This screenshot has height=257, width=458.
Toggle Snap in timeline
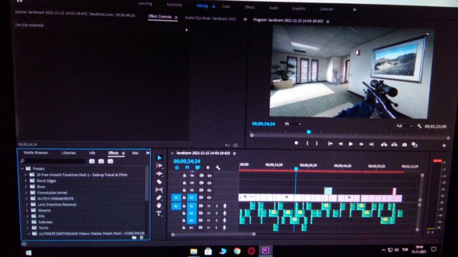(x=187, y=168)
